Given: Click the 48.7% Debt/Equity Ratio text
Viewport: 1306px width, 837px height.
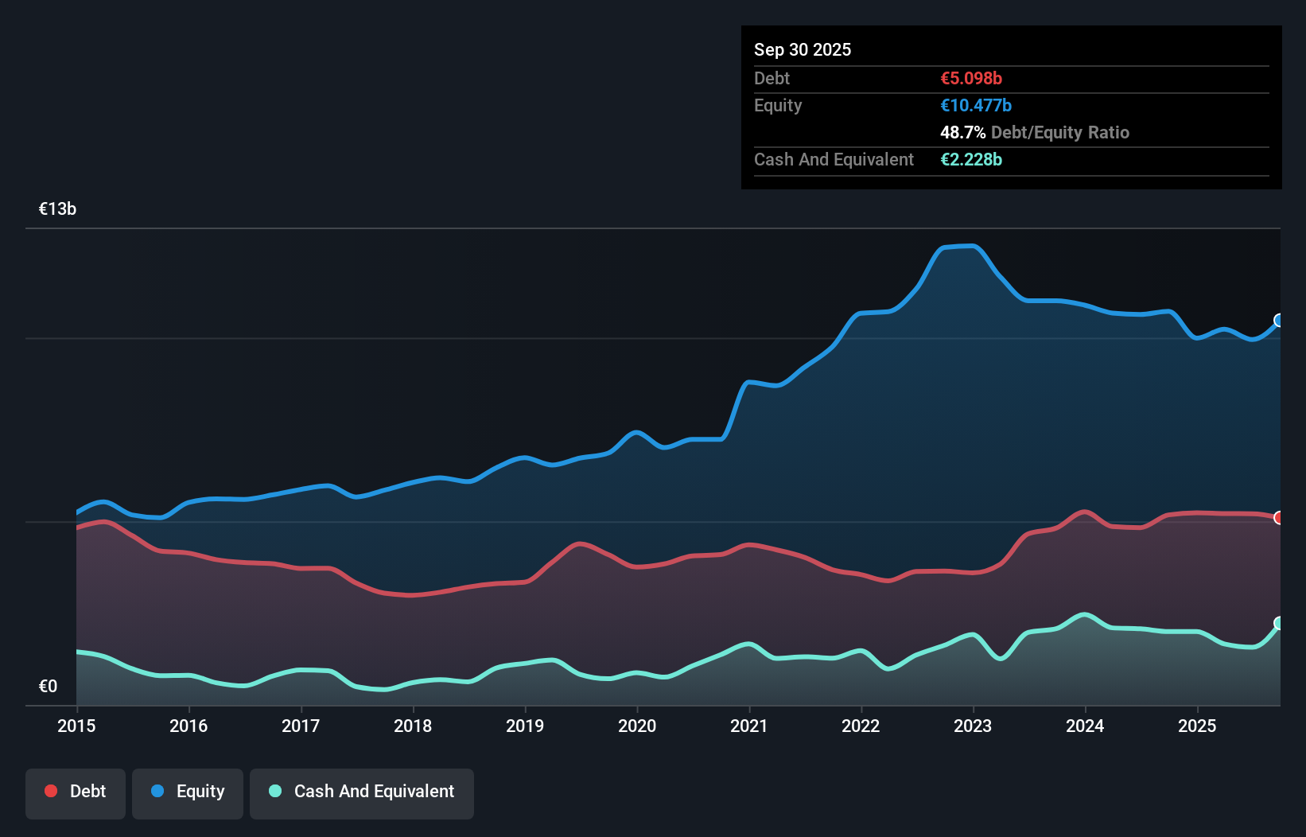Looking at the screenshot, I should (1035, 132).
